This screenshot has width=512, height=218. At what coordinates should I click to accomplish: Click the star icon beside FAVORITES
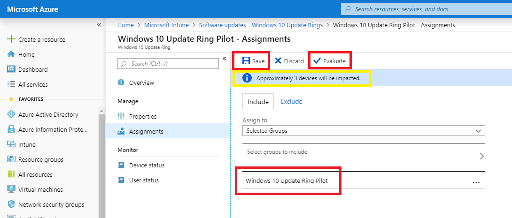click(x=11, y=99)
